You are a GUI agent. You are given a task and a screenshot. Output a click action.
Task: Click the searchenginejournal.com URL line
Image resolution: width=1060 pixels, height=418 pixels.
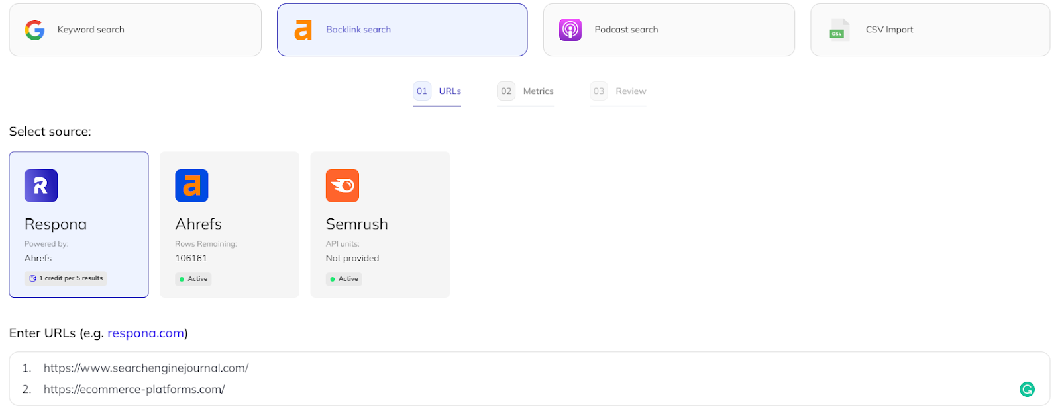coord(146,368)
